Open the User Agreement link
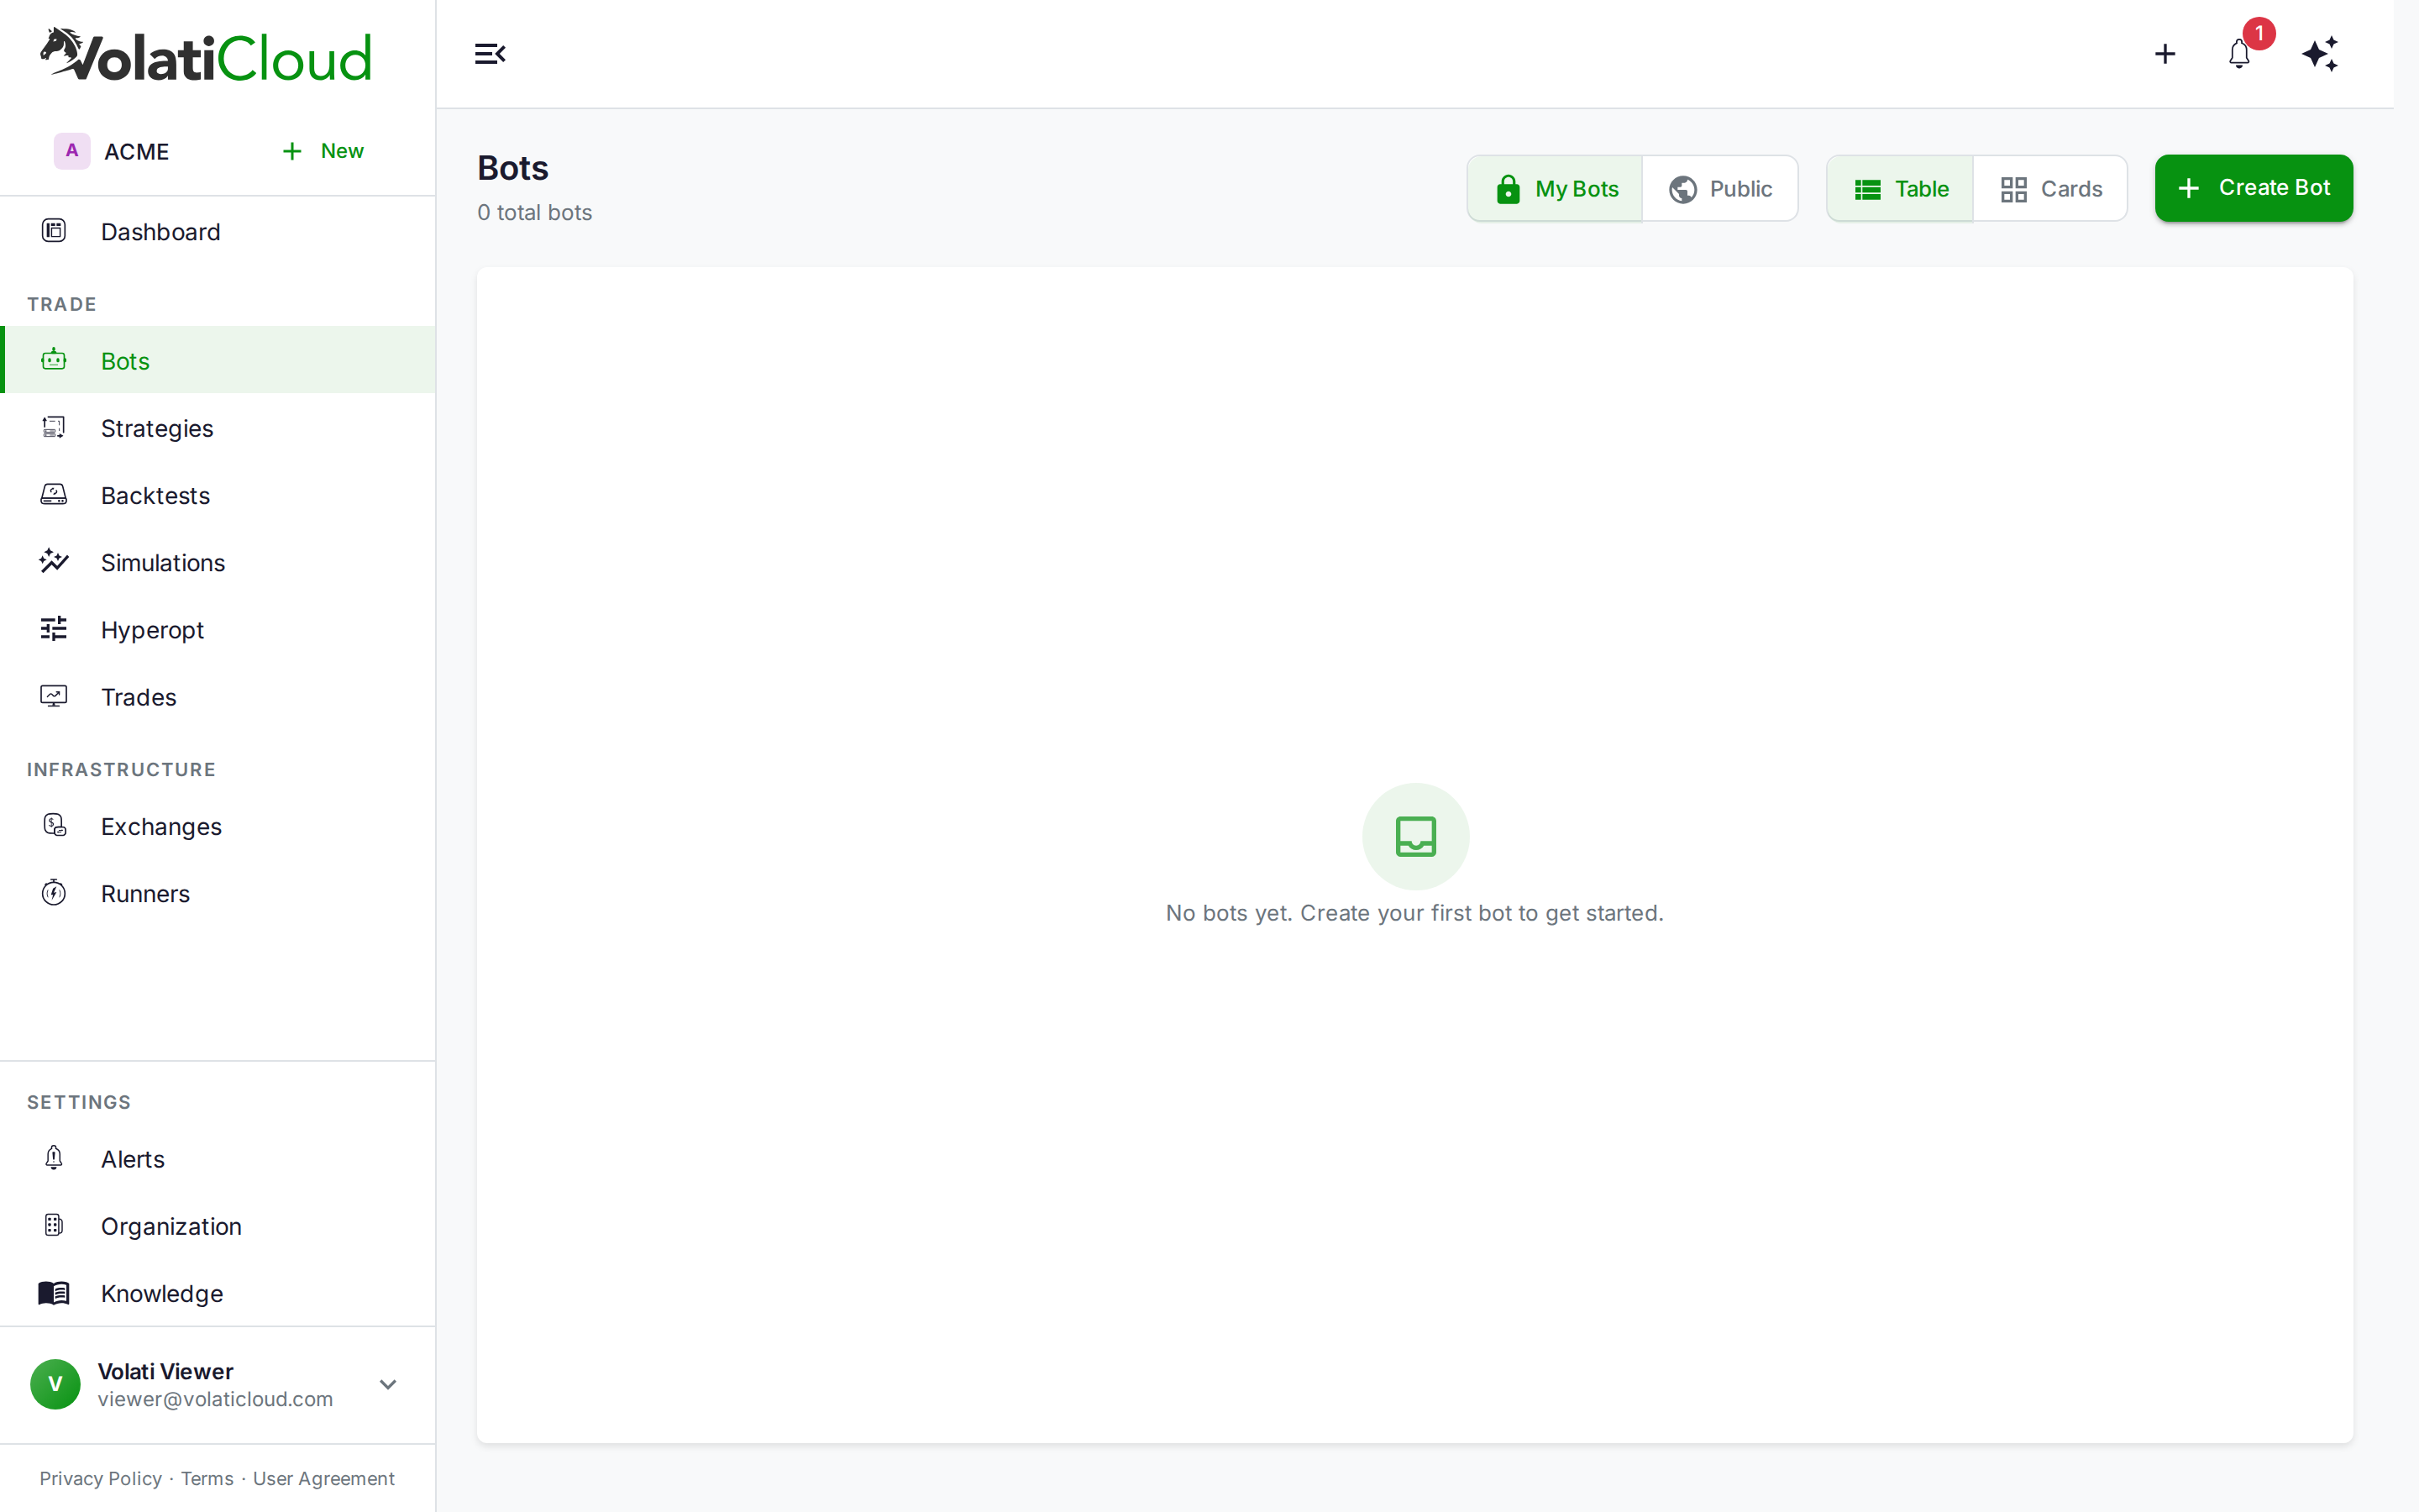Image resolution: width=2419 pixels, height=1512 pixels. (324, 1478)
